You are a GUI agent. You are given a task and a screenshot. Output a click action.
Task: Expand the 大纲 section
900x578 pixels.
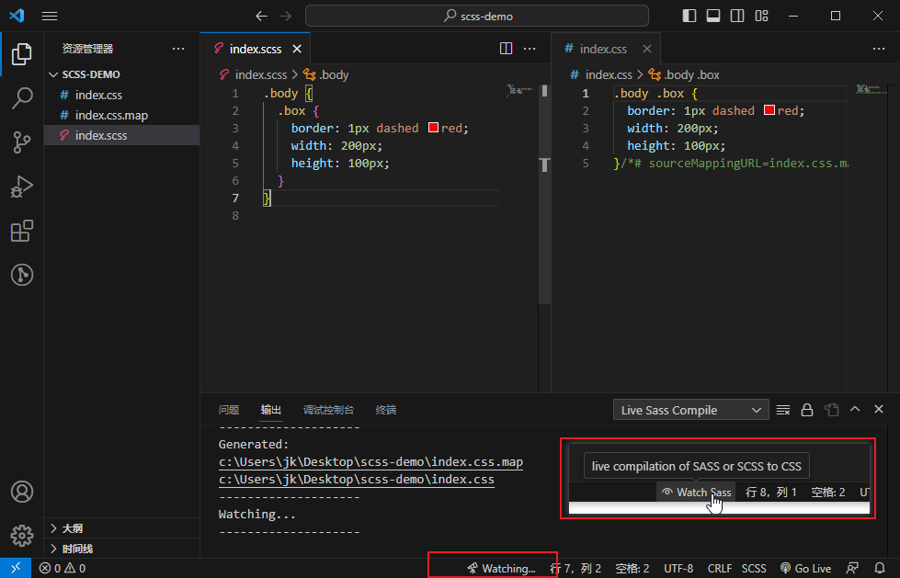point(121,528)
